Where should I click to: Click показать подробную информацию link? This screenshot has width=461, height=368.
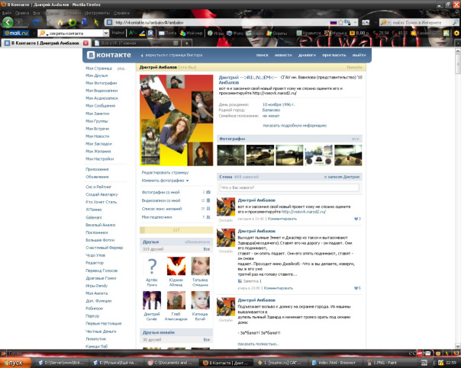coord(295,125)
